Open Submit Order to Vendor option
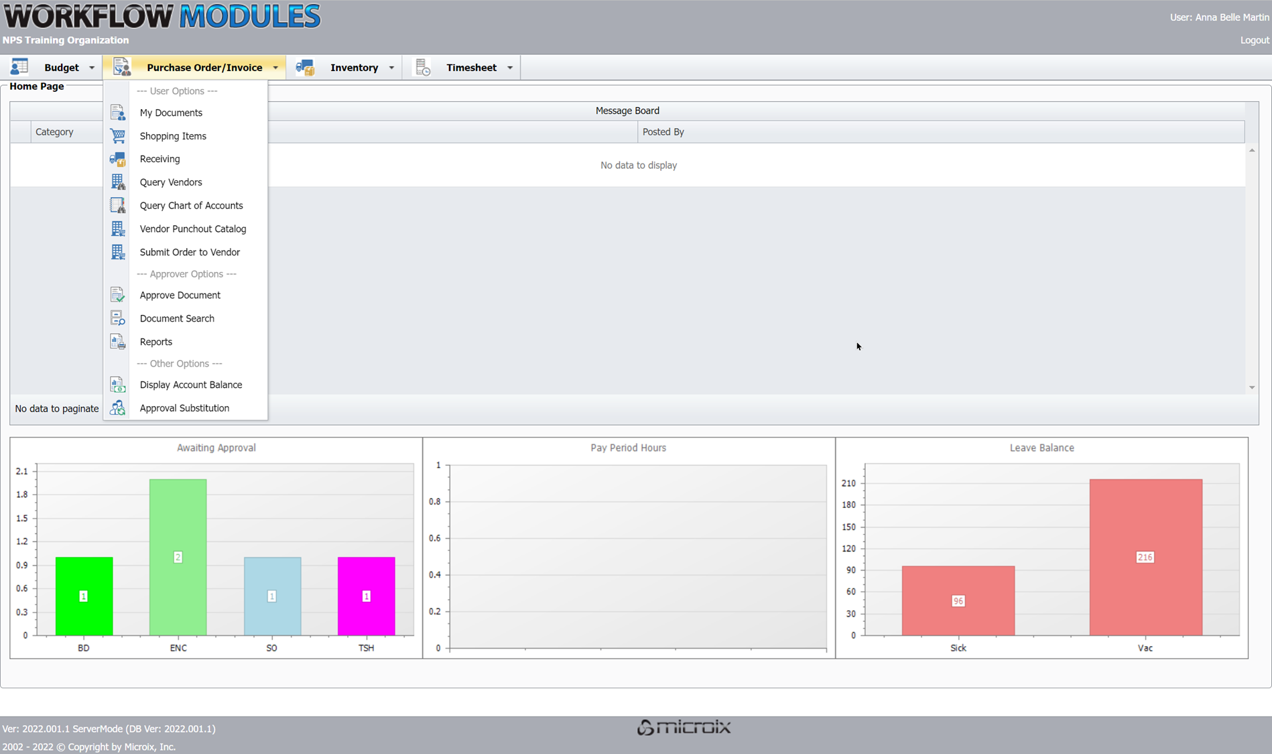This screenshot has width=1272, height=754. pos(190,252)
